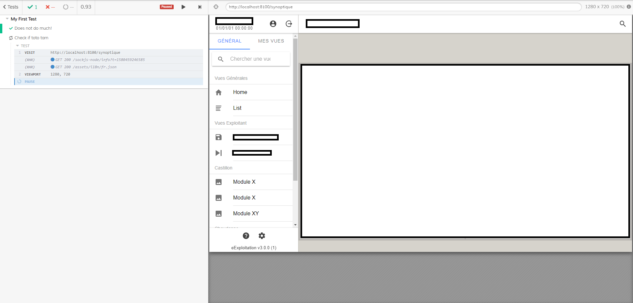Click the image icon beside Module XY

coord(219,214)
